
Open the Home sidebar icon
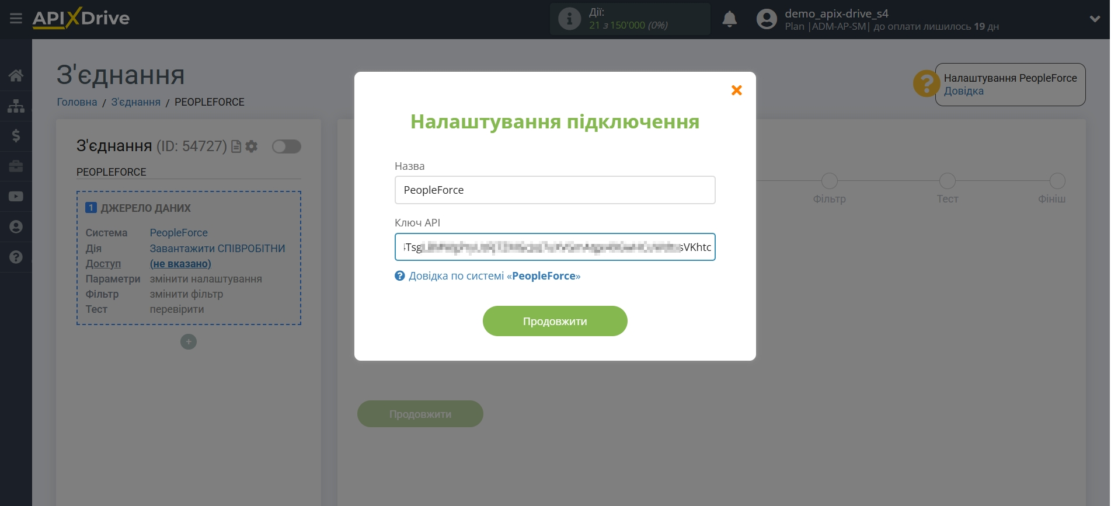click(16, 75)
